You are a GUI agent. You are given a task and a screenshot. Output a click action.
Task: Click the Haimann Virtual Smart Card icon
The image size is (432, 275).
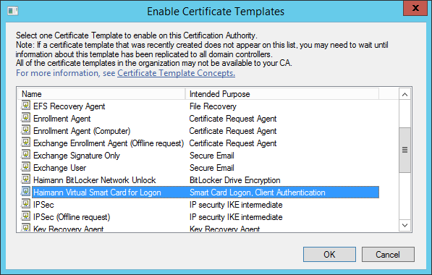pyautogui.click(x=25, y=192)
